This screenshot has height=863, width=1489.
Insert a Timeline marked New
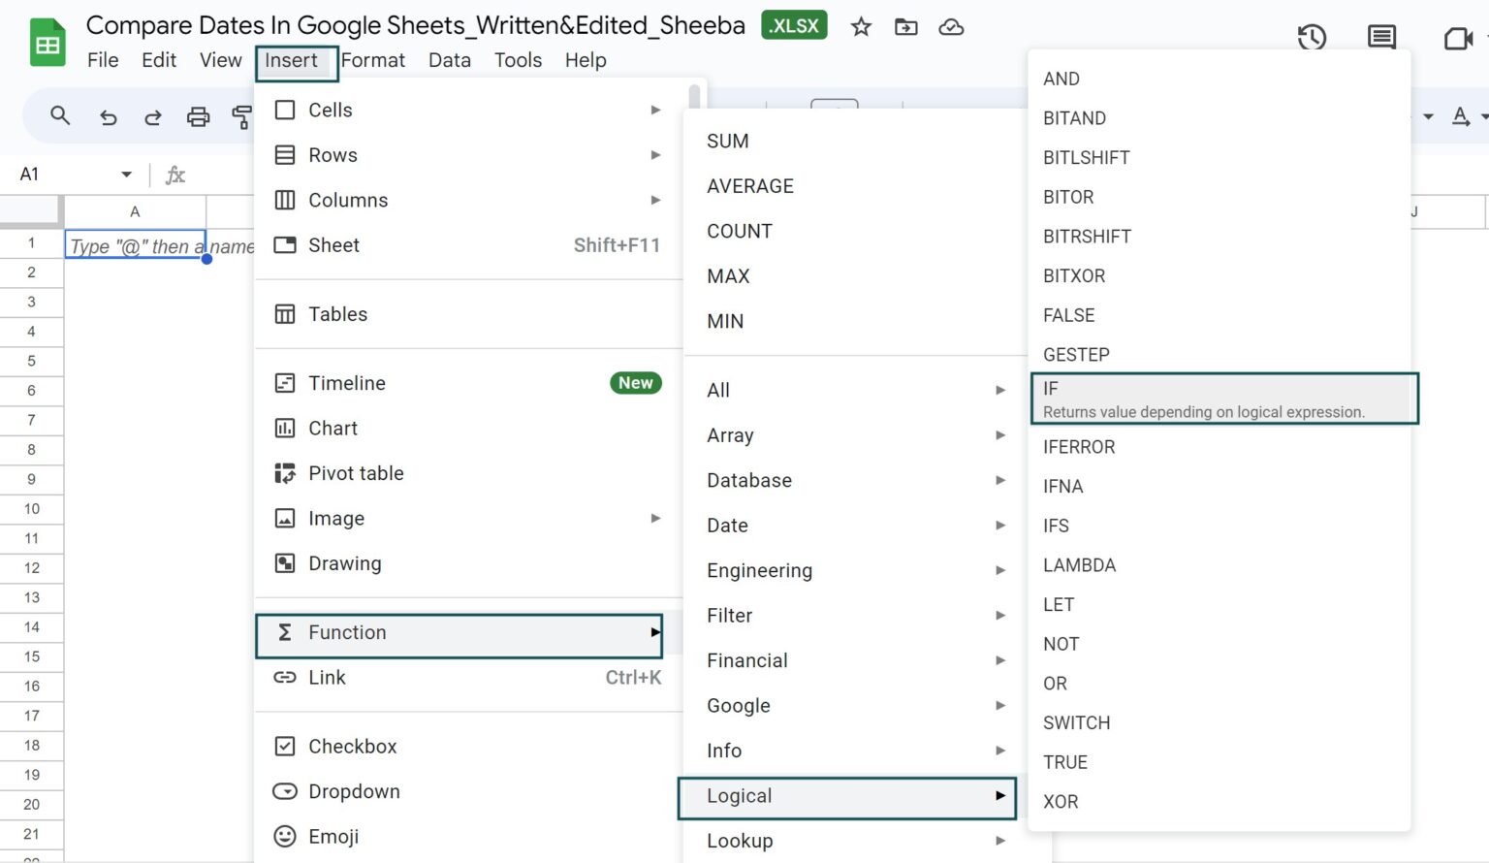(469, 383)
